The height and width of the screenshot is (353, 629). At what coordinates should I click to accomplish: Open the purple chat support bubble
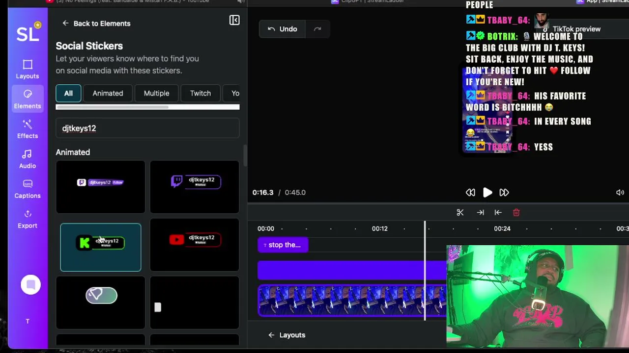tap(30, 284)
